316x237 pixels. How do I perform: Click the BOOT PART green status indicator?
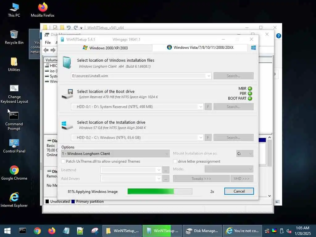tap(250, 98)
